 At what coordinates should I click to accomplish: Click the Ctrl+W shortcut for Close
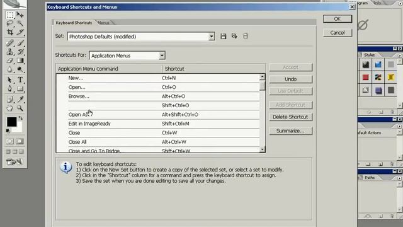169,133
